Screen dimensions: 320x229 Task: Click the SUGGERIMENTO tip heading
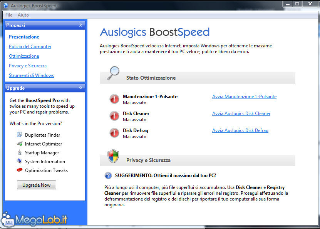(x=166, y=176)
